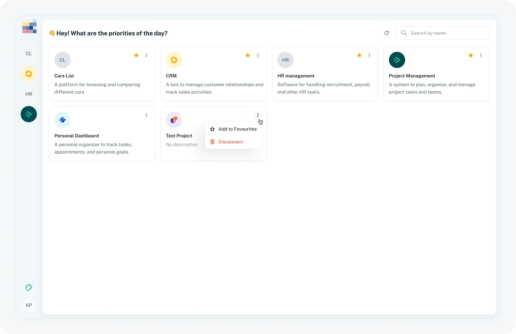
Task: Open CRM from the sidebar icon
Action: 29,74
